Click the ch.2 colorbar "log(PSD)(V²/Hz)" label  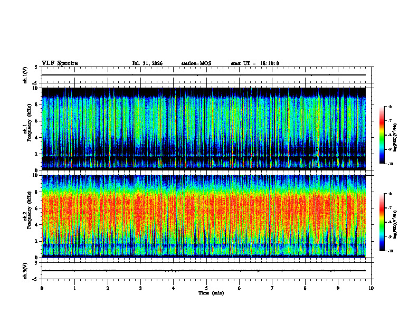click(x=395, y=224)
